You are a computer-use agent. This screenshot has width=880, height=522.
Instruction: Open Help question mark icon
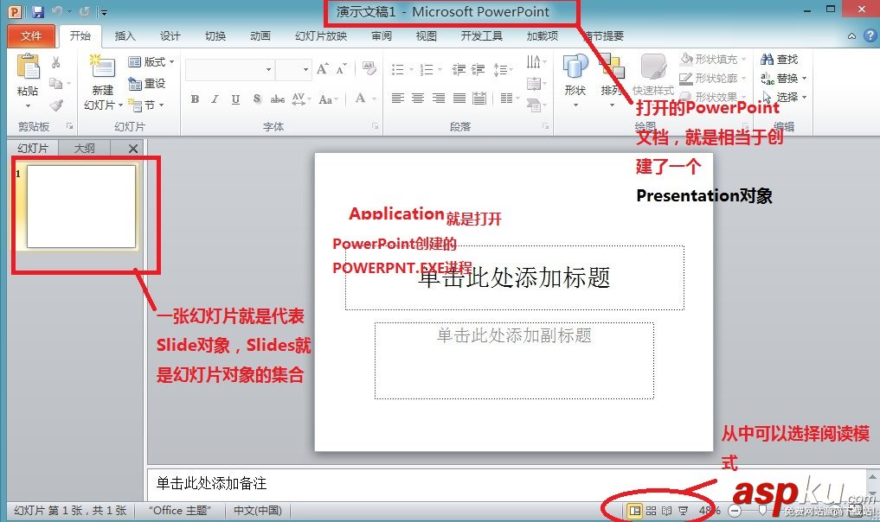(x=870, y=35)
